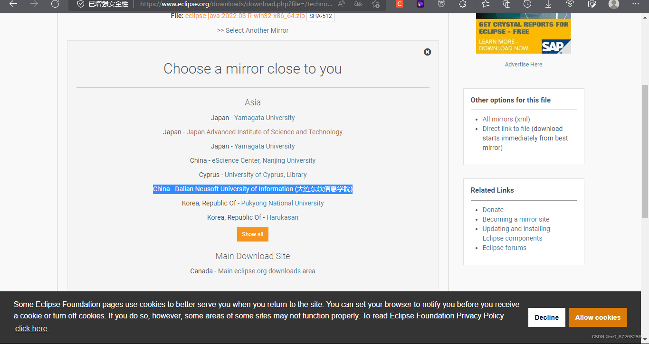Click the SAP Crystal Reports ad banner
The image size is (649, 344).
524,33
